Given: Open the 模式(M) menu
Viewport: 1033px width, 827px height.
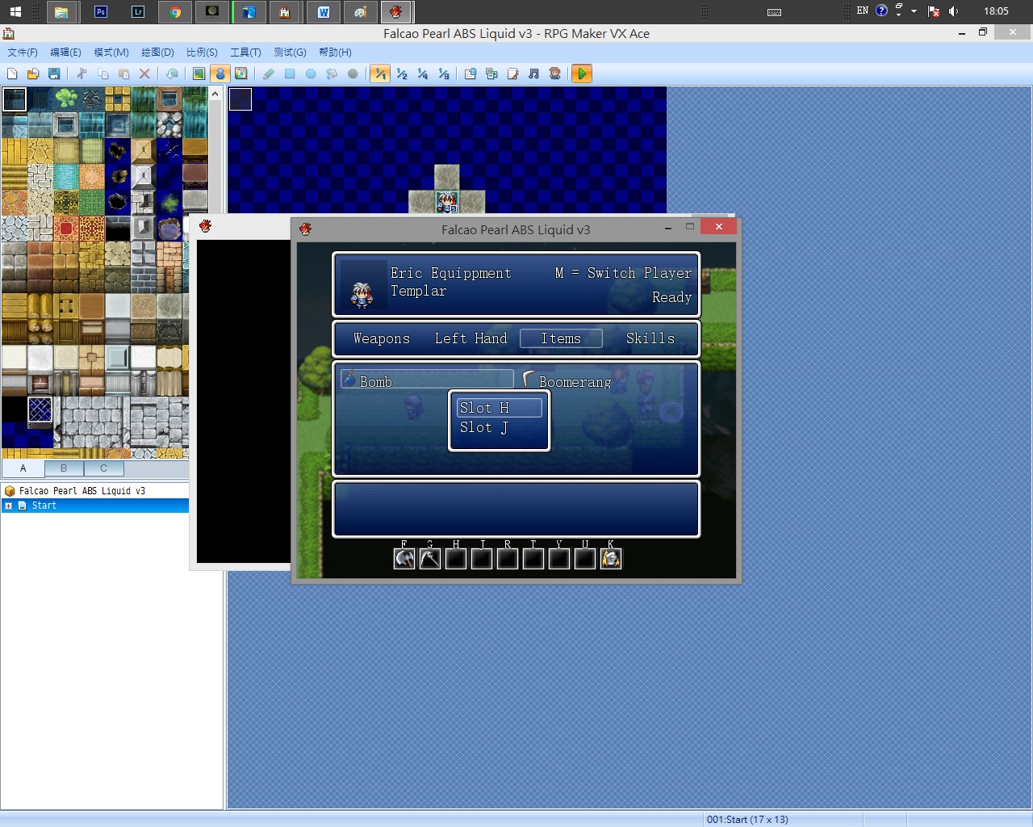Looking at the screenshot, I should click(x=111, y=52).
